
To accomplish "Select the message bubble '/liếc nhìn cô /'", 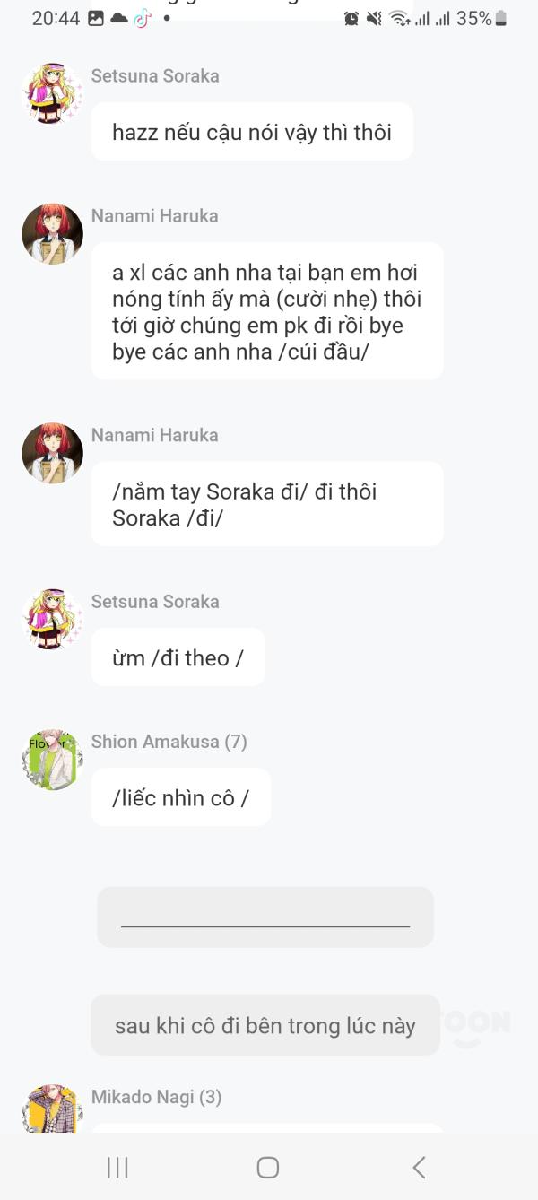I will tap(180, 796).
